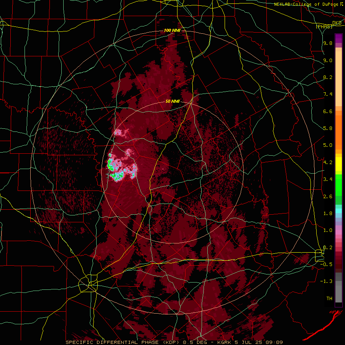Pick the purple top segment of the color bar
Screen dimensions: 345x345
pyautogui.click(x=338, y=38)
